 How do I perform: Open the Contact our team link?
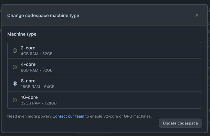tap(68, 116)
